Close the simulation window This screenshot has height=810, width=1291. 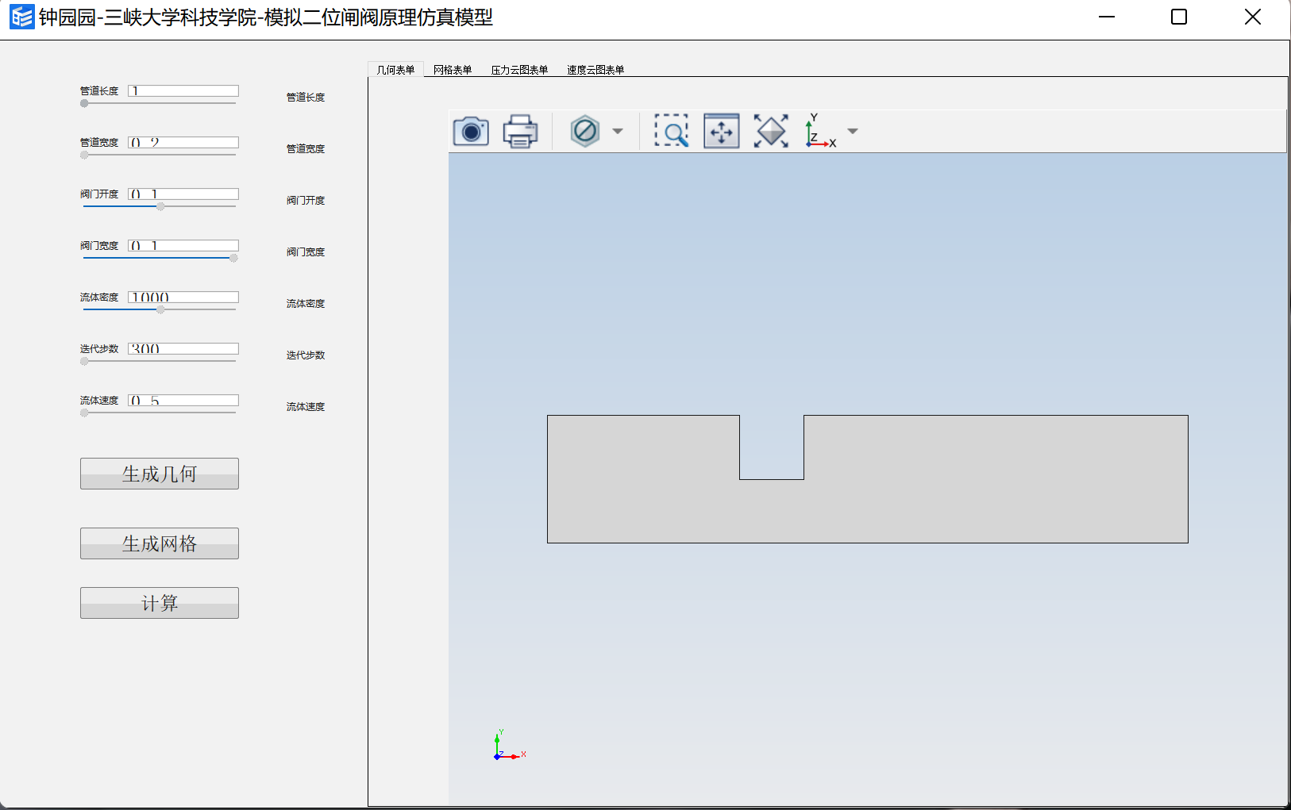pyautogui.click(x=1253, y=17)
